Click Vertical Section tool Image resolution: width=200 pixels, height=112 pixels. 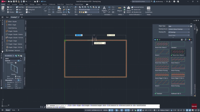128,10
